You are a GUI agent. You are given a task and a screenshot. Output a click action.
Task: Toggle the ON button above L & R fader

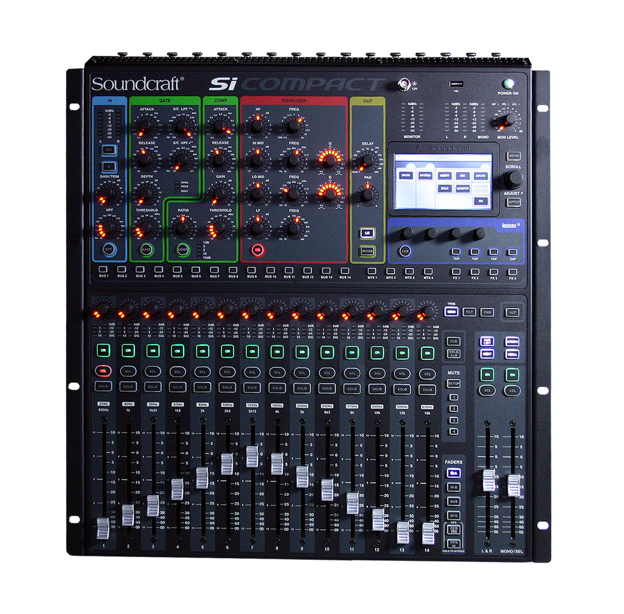coord(487,374)
